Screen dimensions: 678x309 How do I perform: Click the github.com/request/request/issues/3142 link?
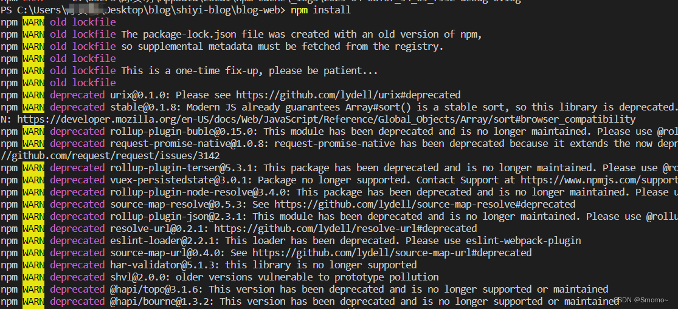pyautogui.click(x=110, y=156)
